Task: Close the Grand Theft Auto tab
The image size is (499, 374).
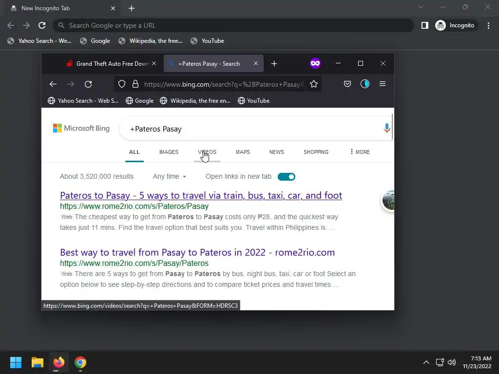Action: coord(154,64)
